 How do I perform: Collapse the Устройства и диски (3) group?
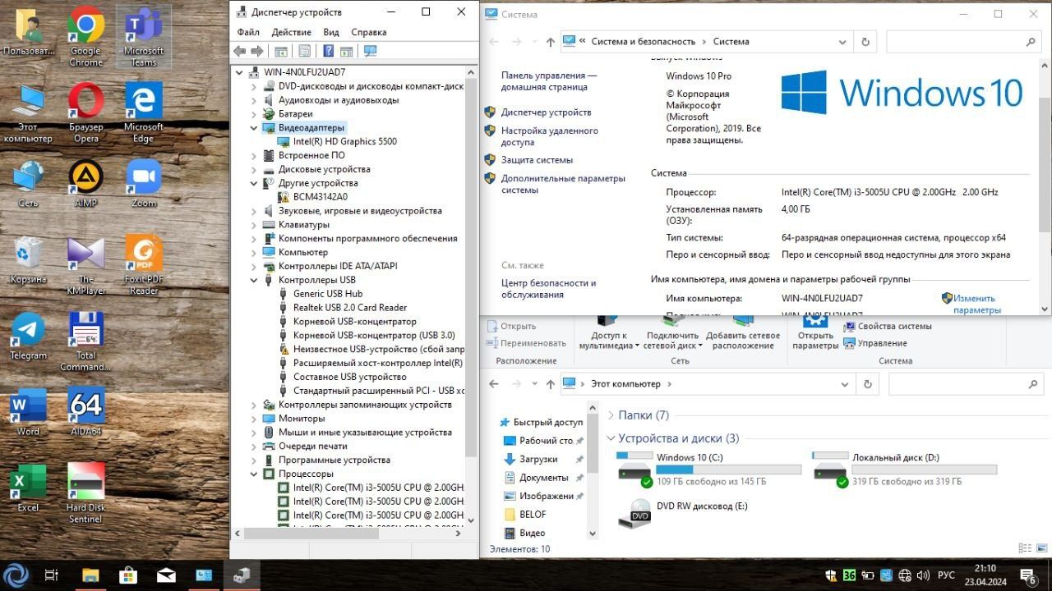tap(611, 438)
